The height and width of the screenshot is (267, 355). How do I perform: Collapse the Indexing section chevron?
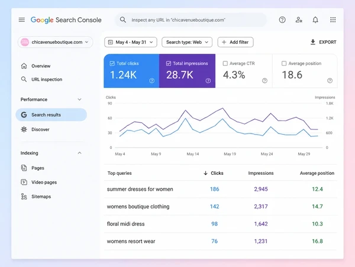[x=79, y=153]
